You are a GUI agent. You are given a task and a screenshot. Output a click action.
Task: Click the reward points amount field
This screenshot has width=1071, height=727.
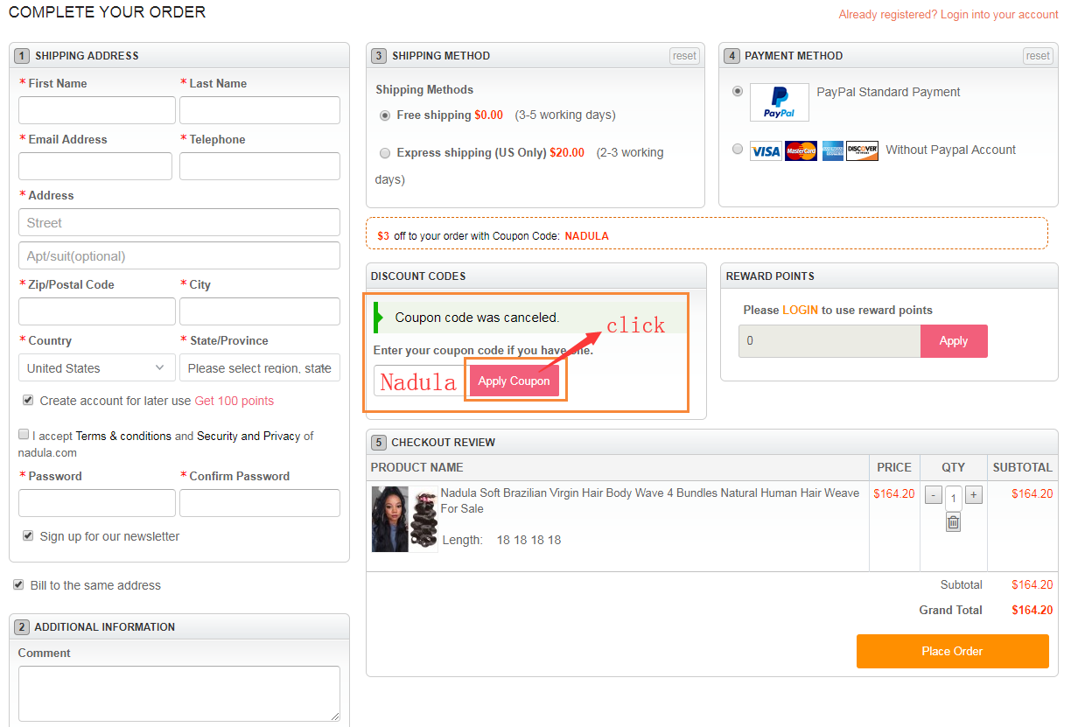click(829, 341)
